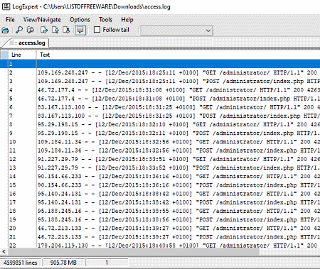Select line 9 POST from 95.29.198.15
The width and height of the screenshot is (320, 269).
pyautogui.click(x=160, y=133)
